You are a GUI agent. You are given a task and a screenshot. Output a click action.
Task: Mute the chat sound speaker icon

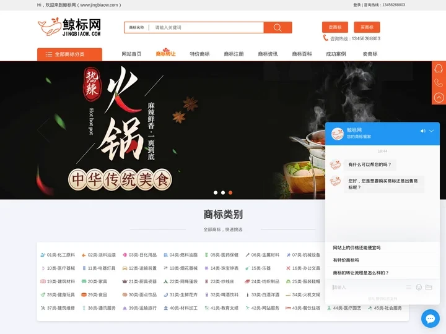coord(423,131)
